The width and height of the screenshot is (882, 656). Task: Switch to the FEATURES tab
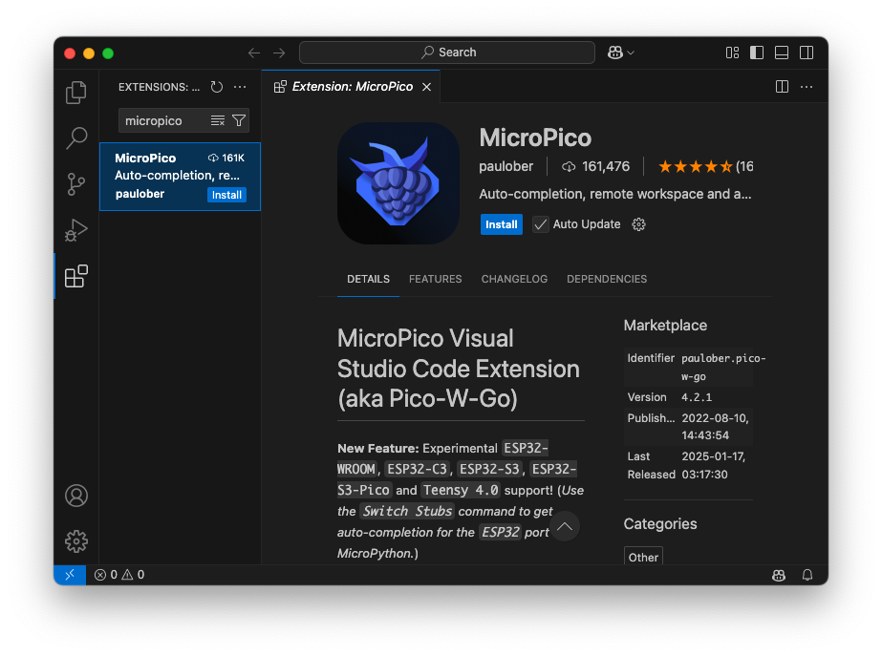tap(435, 279)
